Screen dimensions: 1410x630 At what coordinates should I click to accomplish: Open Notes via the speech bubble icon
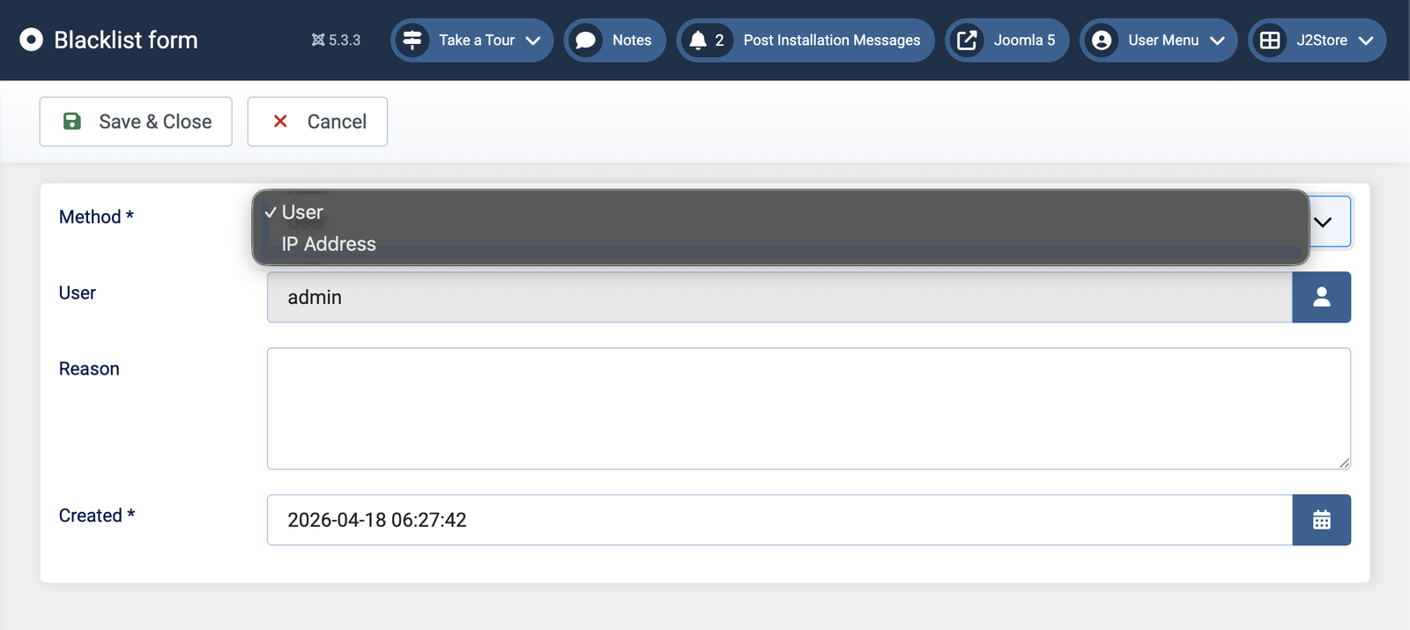[585, 41]
